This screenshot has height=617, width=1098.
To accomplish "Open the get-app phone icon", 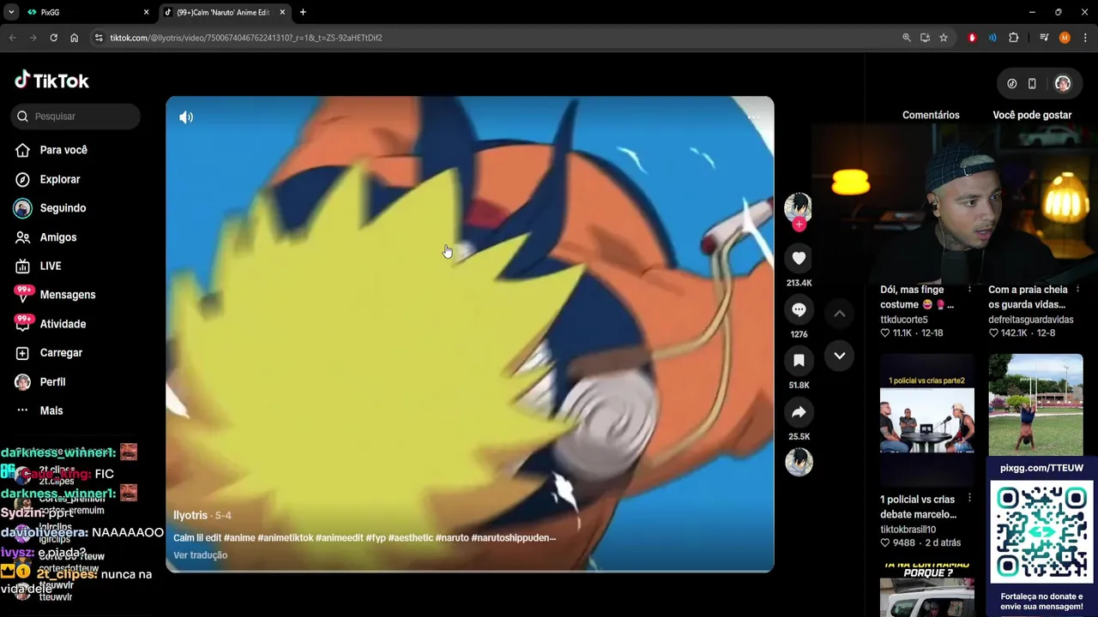I will coord(1032,84).
